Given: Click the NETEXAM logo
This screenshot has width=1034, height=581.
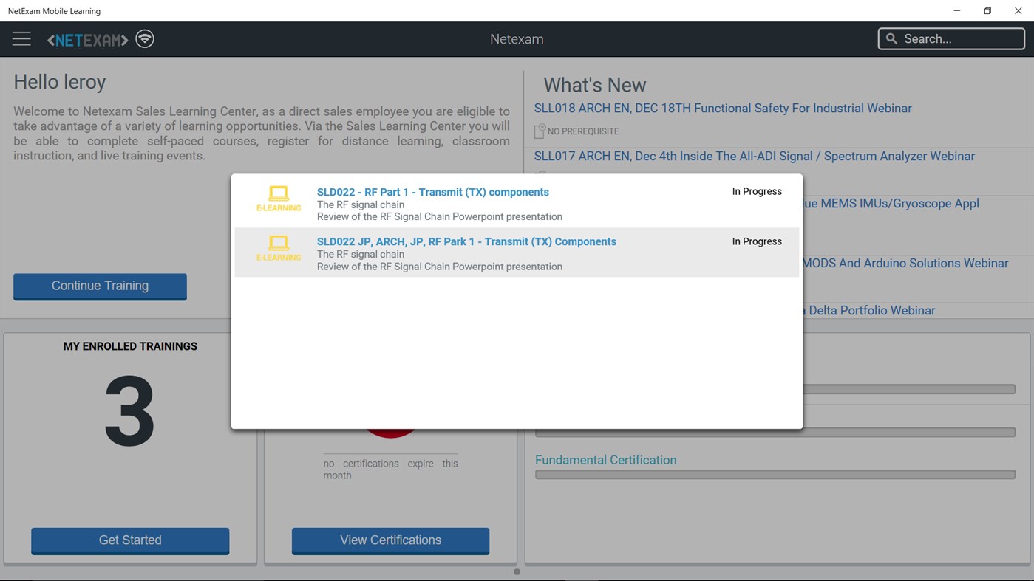Looking at the screenshot, I should (87, 40).
